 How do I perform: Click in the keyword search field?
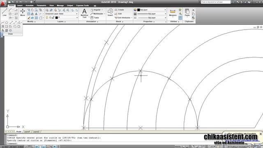(215, 2)
